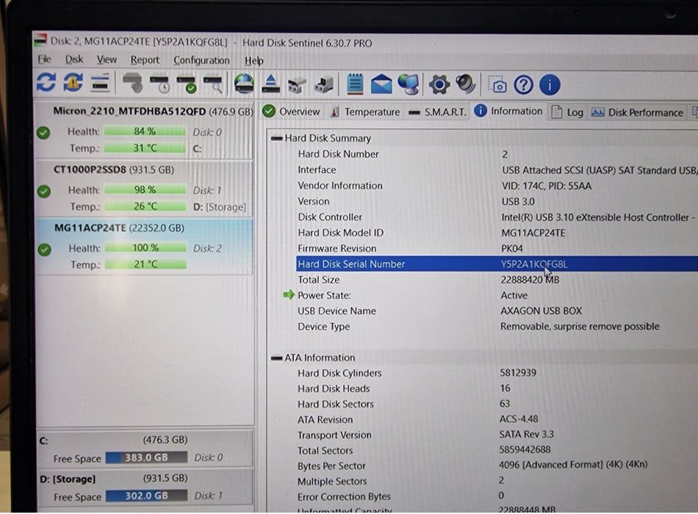The width and height of the screenshot is (698, 514).
Task: Click the Bytes Per Sector row label
Action: click(331, 466)
